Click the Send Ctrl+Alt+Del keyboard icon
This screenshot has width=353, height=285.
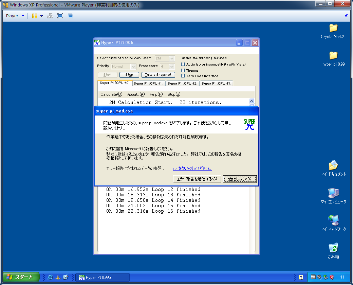[x=50, y=16]
